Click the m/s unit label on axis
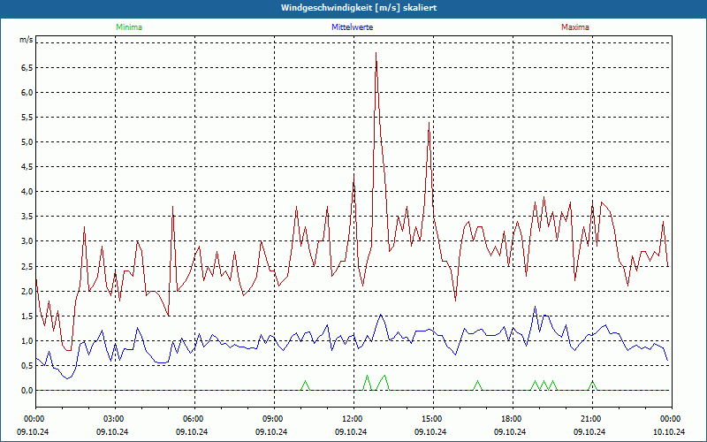The height and width of the screenshot is (442, 707). point(27,40)
